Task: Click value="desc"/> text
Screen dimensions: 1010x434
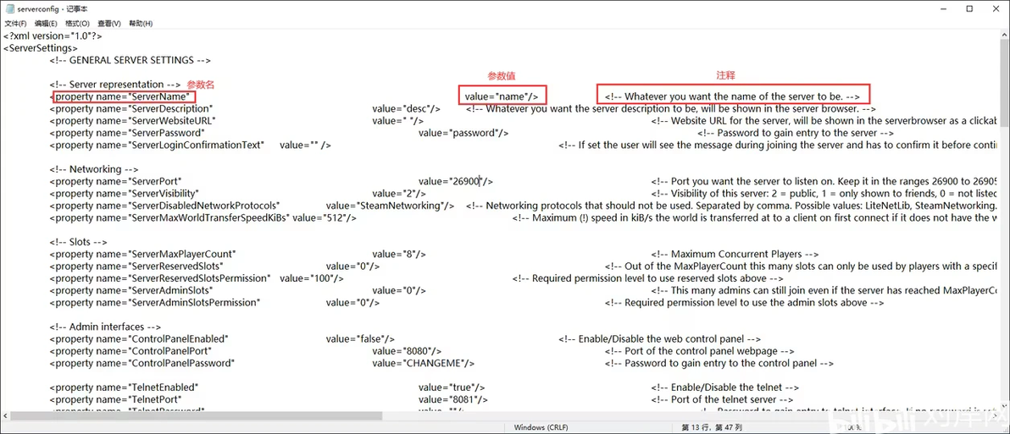Action: click(407, 109)
